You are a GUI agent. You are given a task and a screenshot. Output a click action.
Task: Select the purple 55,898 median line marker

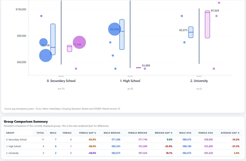tap(138, 68)
